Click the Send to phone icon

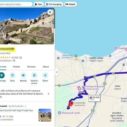pyautogui.click(x=34, y=75)
